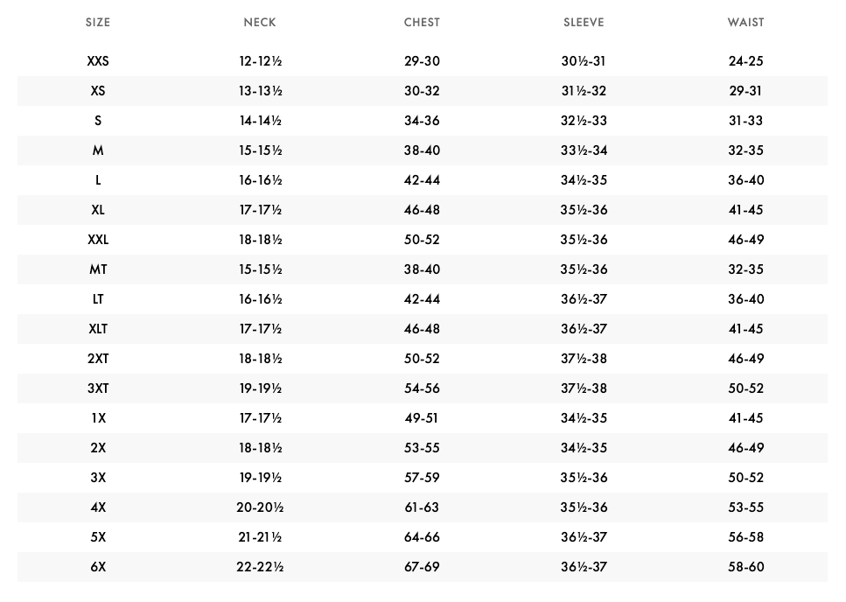Click neck value 20-20½ for 4X

[260, 507]
